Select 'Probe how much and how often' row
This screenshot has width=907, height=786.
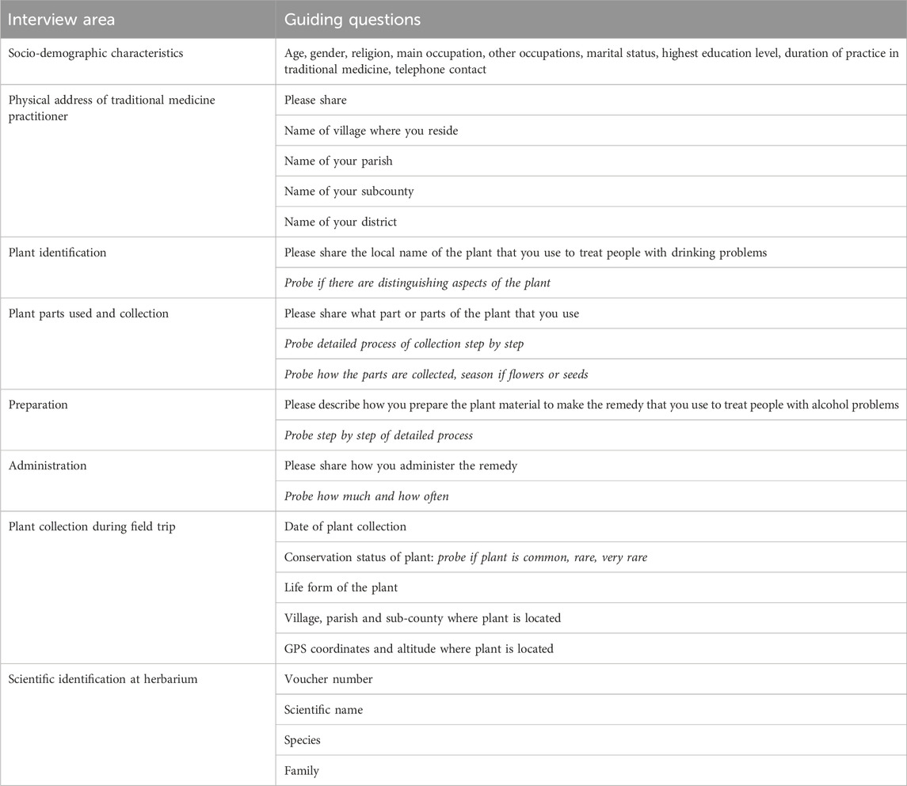click(591, 496)
